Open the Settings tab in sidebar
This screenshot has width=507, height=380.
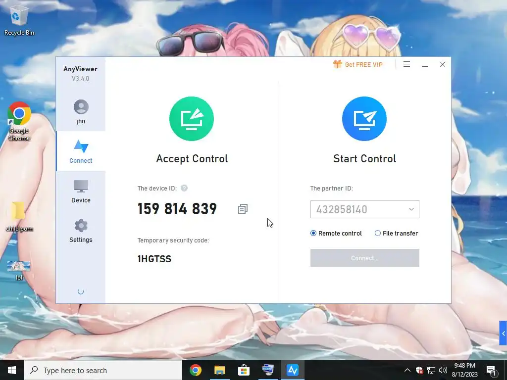pyautogui.click(x=81, y=231)
